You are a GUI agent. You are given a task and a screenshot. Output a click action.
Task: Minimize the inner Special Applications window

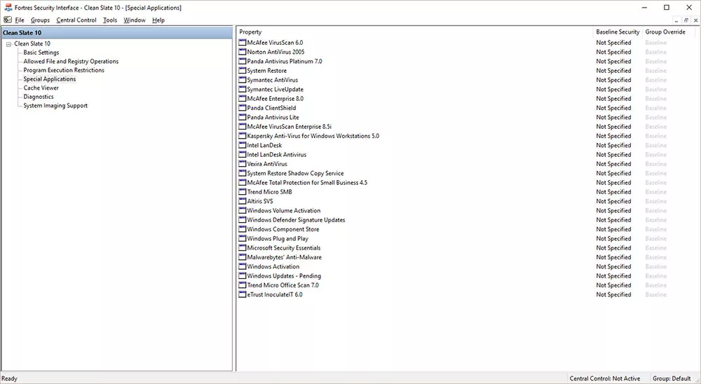676,20
